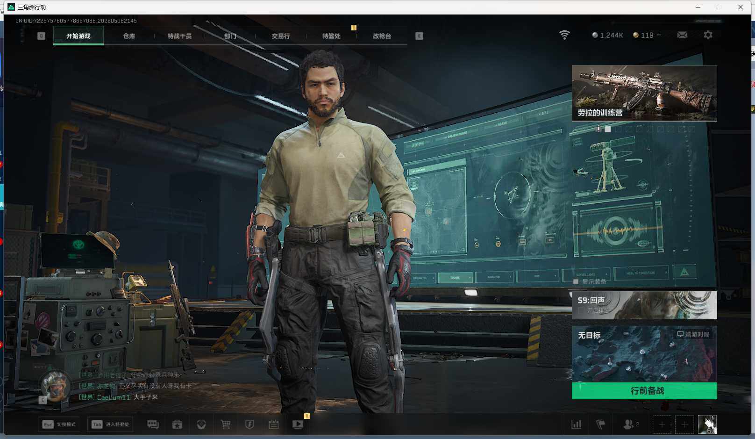
Task: Click the Tab 进入特勤处 button
Action: 111,424
